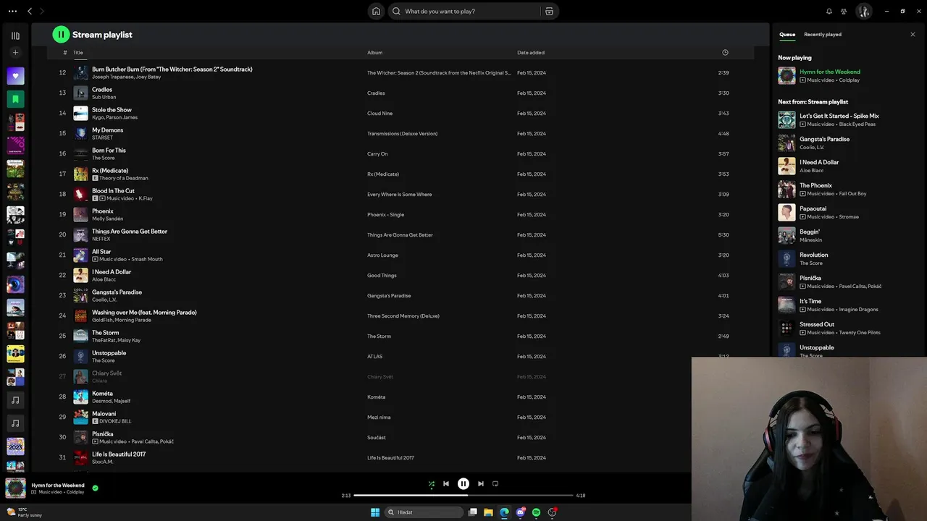Select Papaoutai in the queue
The height and width of the screenshot is (521, 927).
click(813, 208)
